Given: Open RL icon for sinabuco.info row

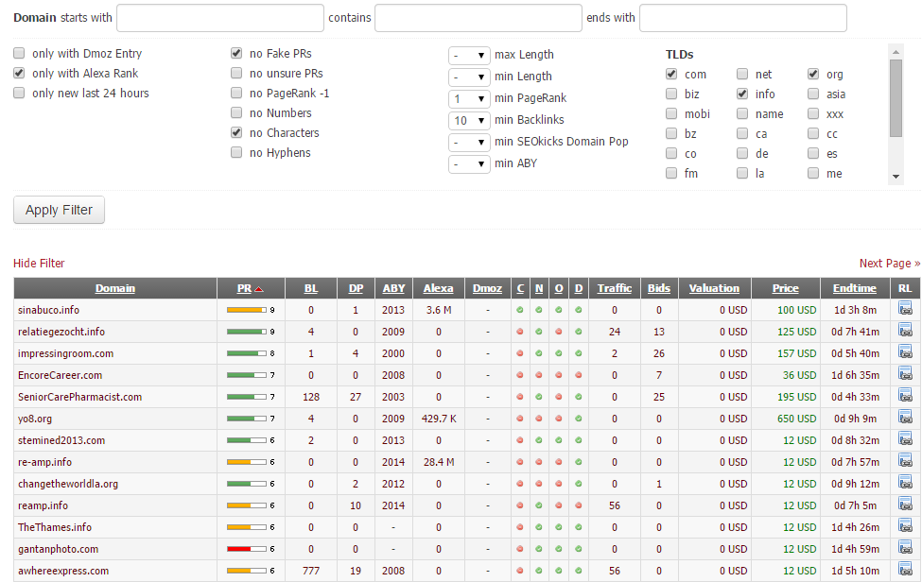Looking at the screenshot, I should pyautogui.click(x=905, y=308).
